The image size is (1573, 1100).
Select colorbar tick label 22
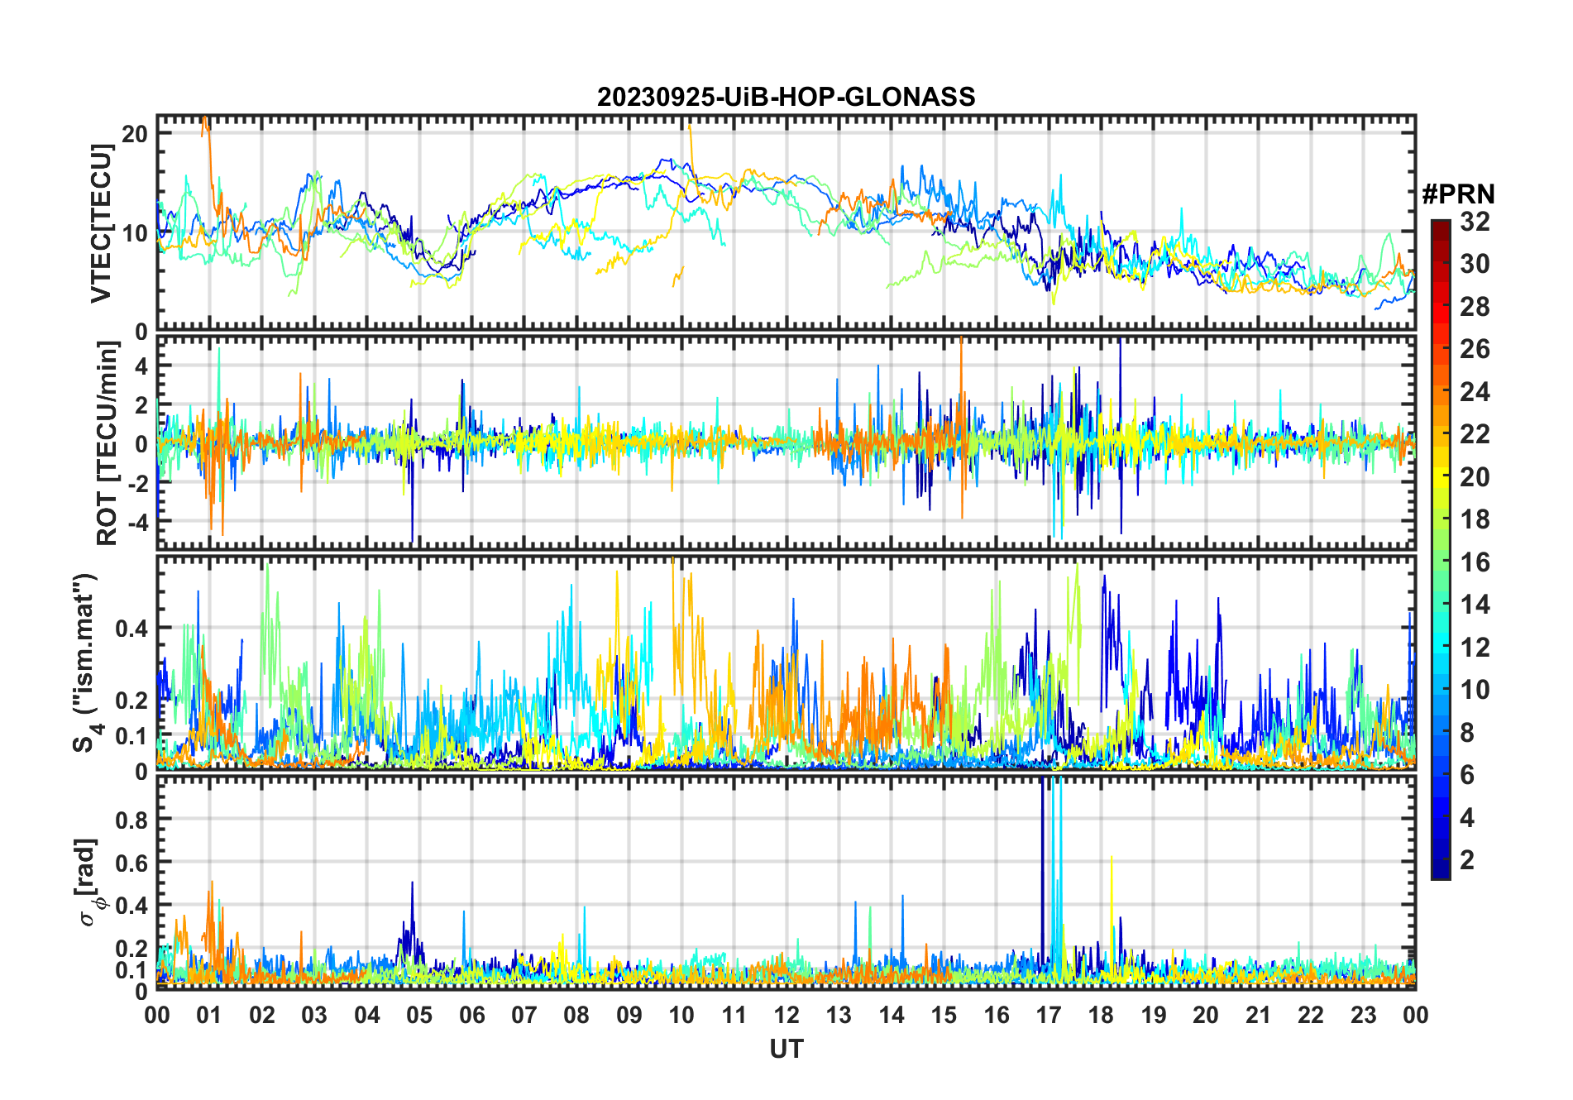[1475, 434]
